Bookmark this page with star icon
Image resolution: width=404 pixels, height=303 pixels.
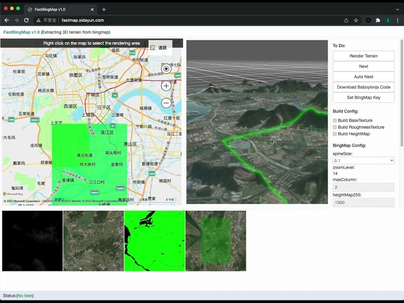click(x=356, y=20)
